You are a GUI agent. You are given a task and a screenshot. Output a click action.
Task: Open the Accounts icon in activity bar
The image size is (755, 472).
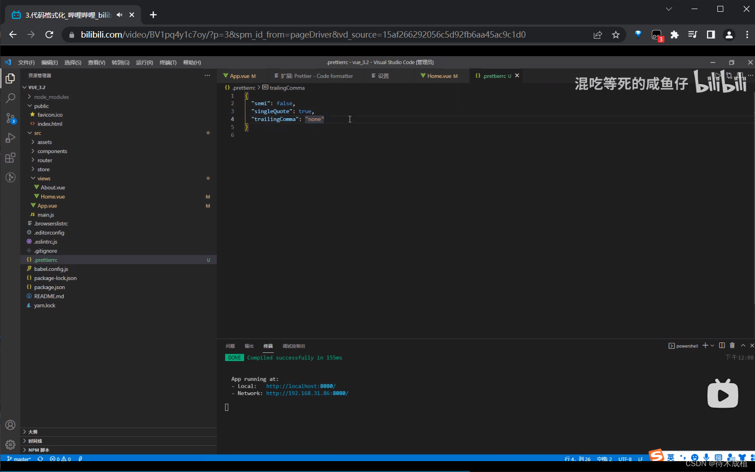coord(10,425)
